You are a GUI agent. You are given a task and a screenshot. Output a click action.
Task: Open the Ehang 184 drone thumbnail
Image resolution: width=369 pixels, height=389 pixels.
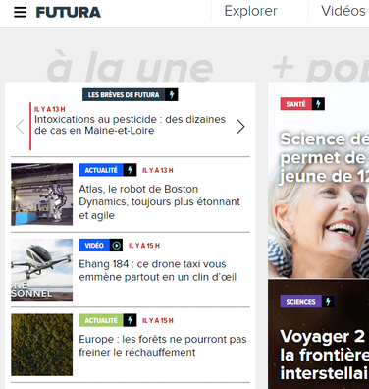[42, 269]
